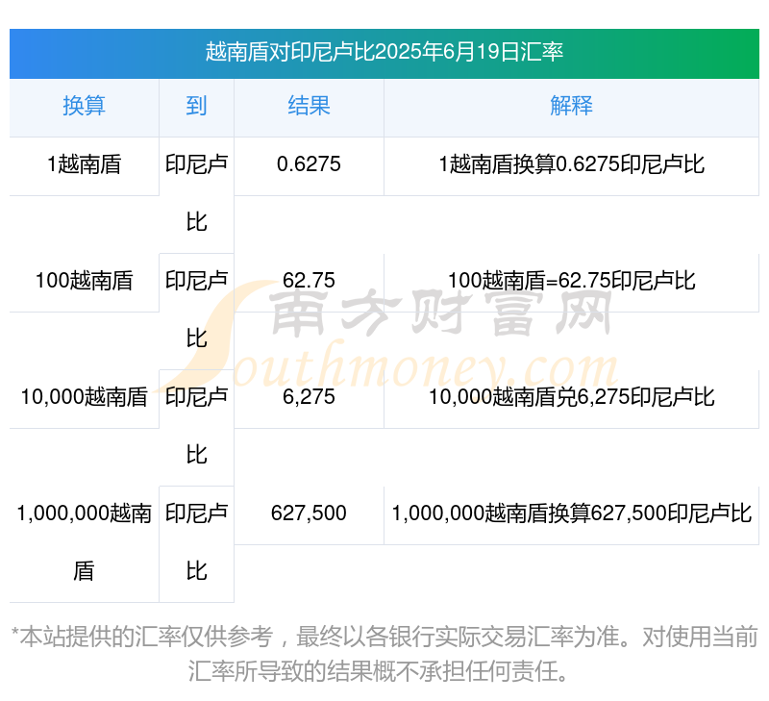Click the 62.75 result cell
The height and width of the screenshot is (701, 769).
[309, 282]
